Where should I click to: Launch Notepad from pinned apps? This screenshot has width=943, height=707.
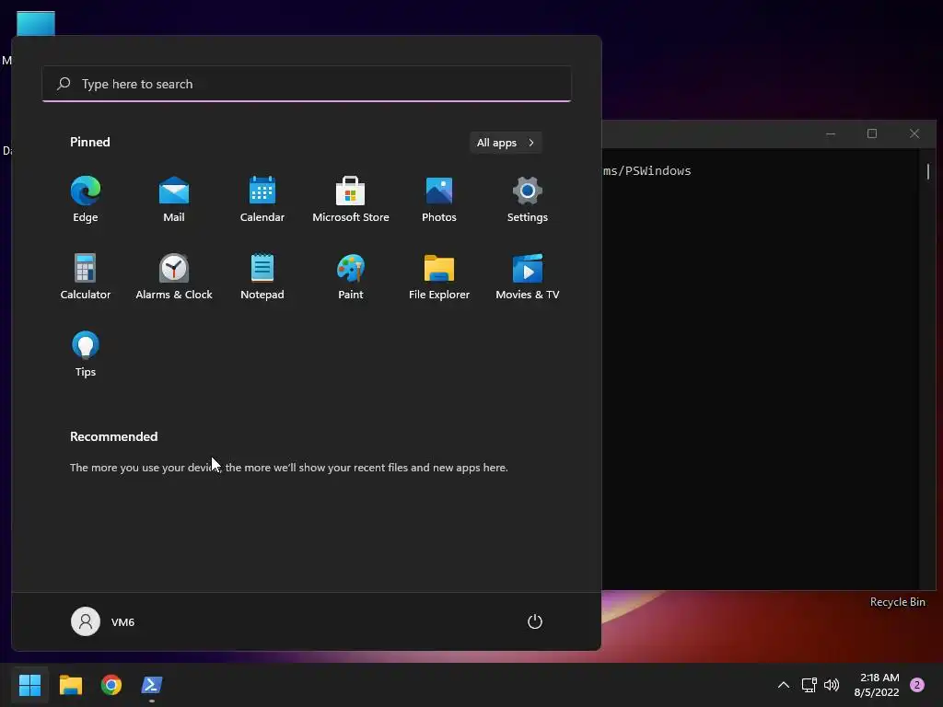coord(262,276)
